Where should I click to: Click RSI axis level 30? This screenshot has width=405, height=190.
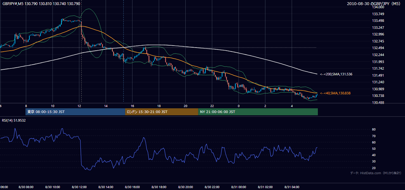coord(374,161)
